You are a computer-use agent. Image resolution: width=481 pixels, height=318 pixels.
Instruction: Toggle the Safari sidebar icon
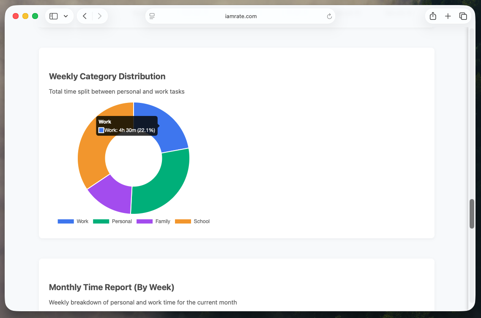[x=53, y=16]
